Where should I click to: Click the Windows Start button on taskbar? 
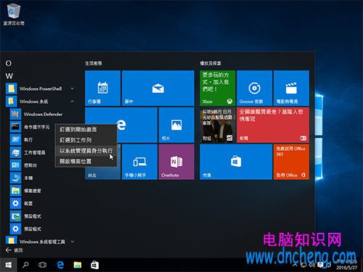point(9,265)
